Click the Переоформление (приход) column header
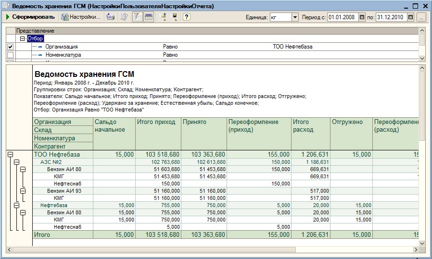This screenshot has width=432, height=259. pyautogui.click(x=259, y=134)
